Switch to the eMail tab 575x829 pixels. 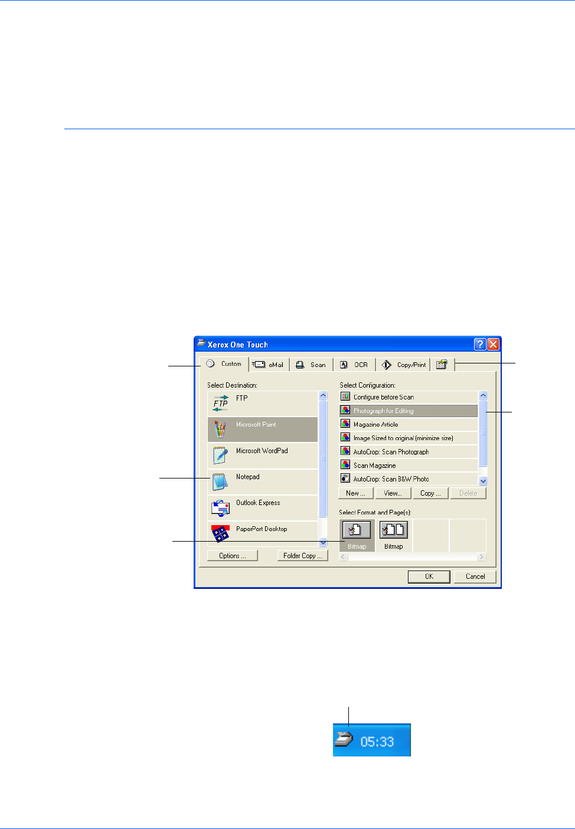tap(269, 365)
